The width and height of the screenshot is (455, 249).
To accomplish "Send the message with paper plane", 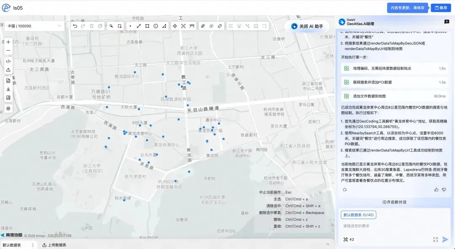I will [445, 239].
